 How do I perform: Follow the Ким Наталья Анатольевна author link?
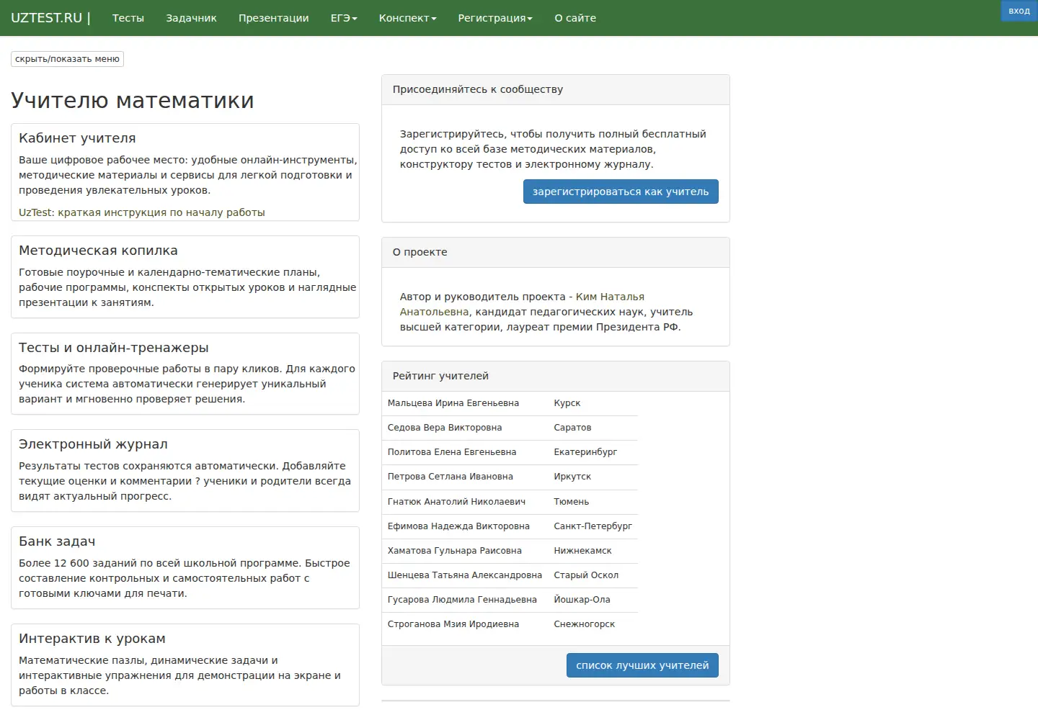click(522, 304)
